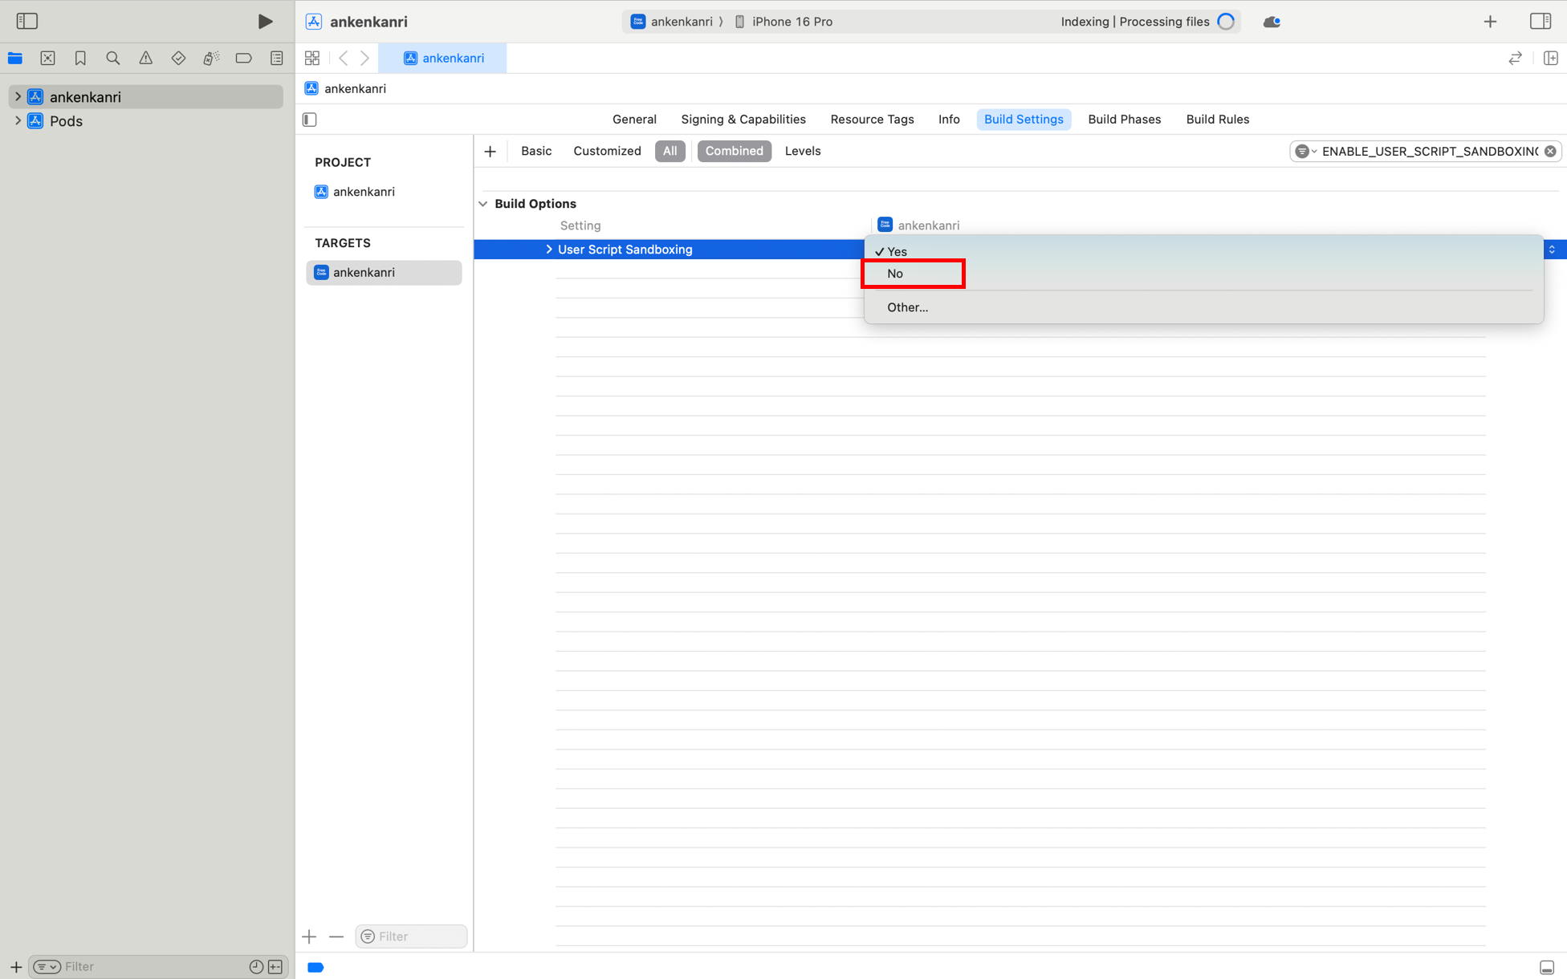Run the ankenkanri scheme
The image size is (1567, 979).
pyautogui.click(x=264, y=22)
